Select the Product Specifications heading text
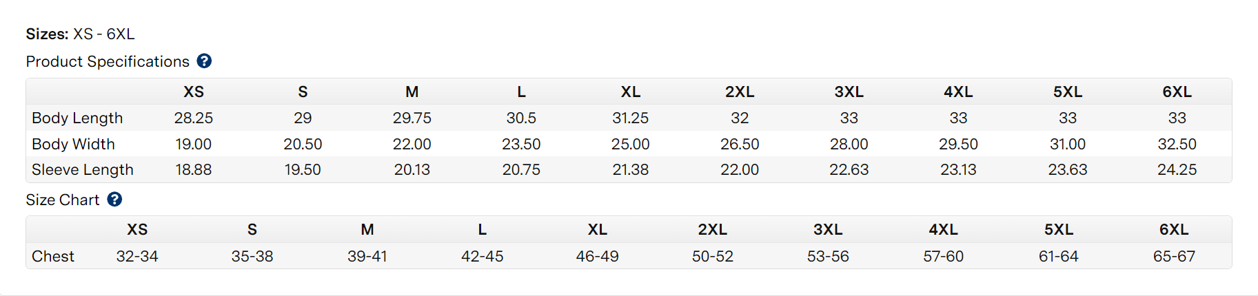 click(108, 61)
